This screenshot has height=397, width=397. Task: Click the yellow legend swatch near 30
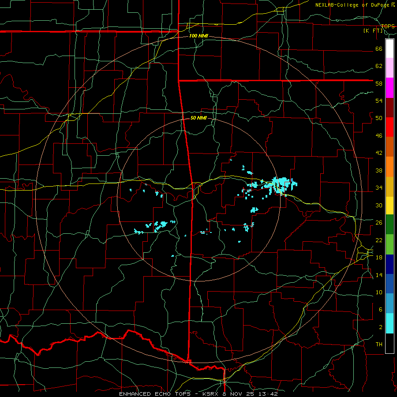tap(390, 206)
